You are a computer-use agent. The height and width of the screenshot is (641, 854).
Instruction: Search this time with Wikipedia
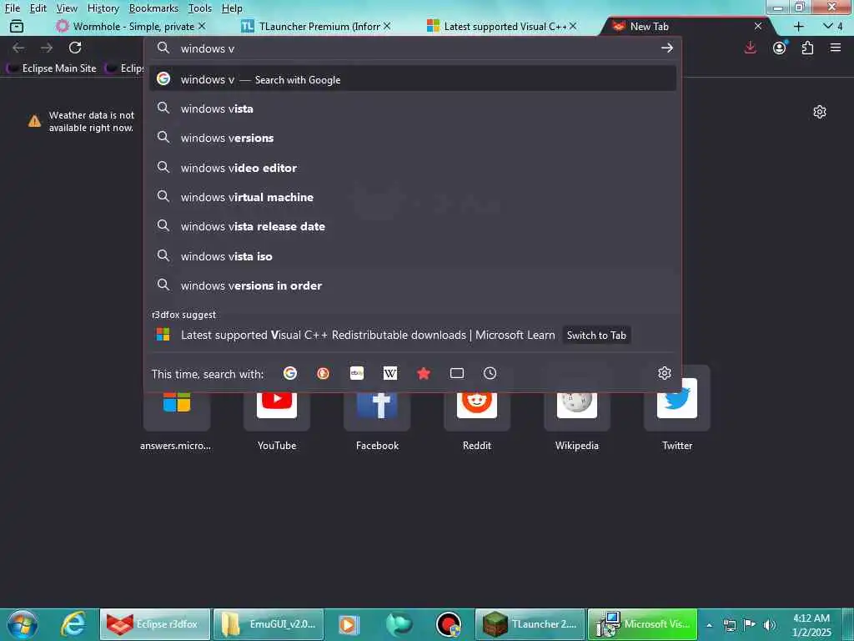390,373
